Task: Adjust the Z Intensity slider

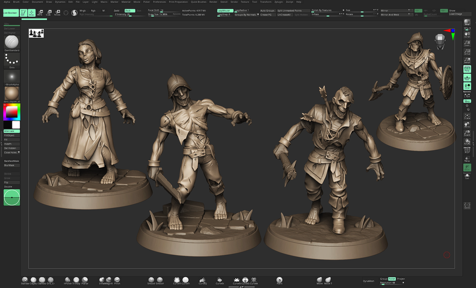Action: click(x=123, y=14)
